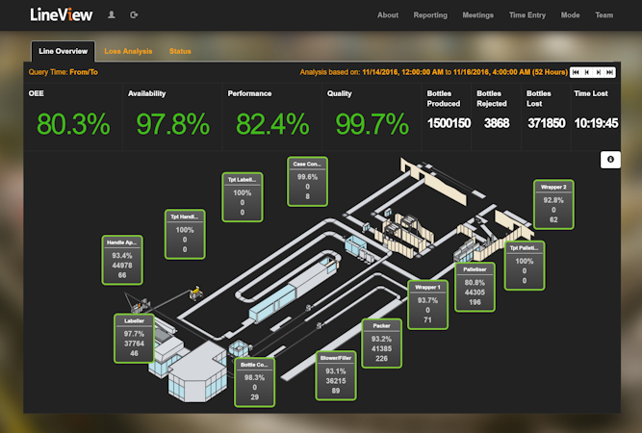The width and height of the screenshot is (642, 433).
Task: Click the Palletiser 80.8% value
Action: (x=475, y=282)
